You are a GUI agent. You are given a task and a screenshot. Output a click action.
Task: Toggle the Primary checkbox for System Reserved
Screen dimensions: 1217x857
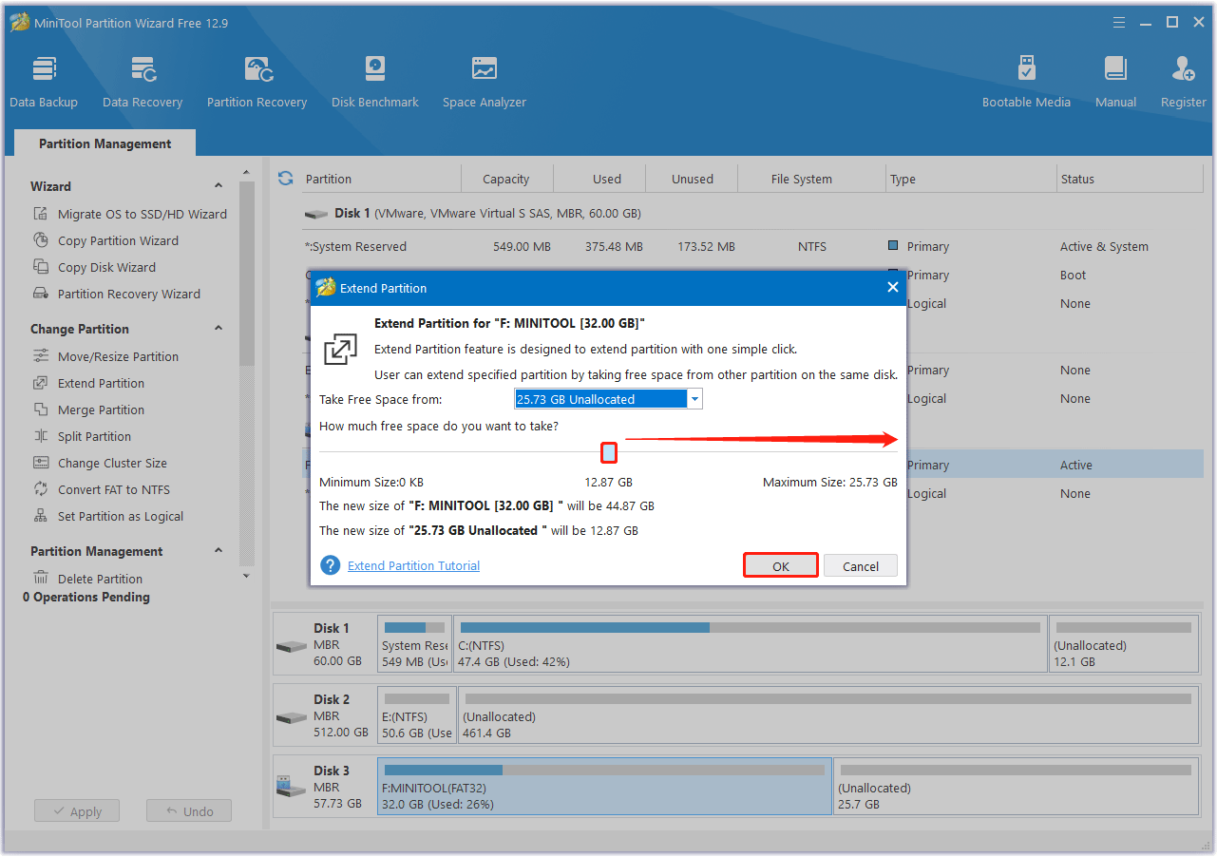pyautogui.click(x=892, y=245)
